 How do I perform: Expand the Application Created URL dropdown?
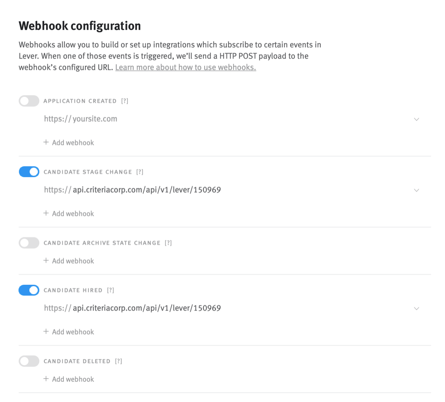(x=417, y=119)
